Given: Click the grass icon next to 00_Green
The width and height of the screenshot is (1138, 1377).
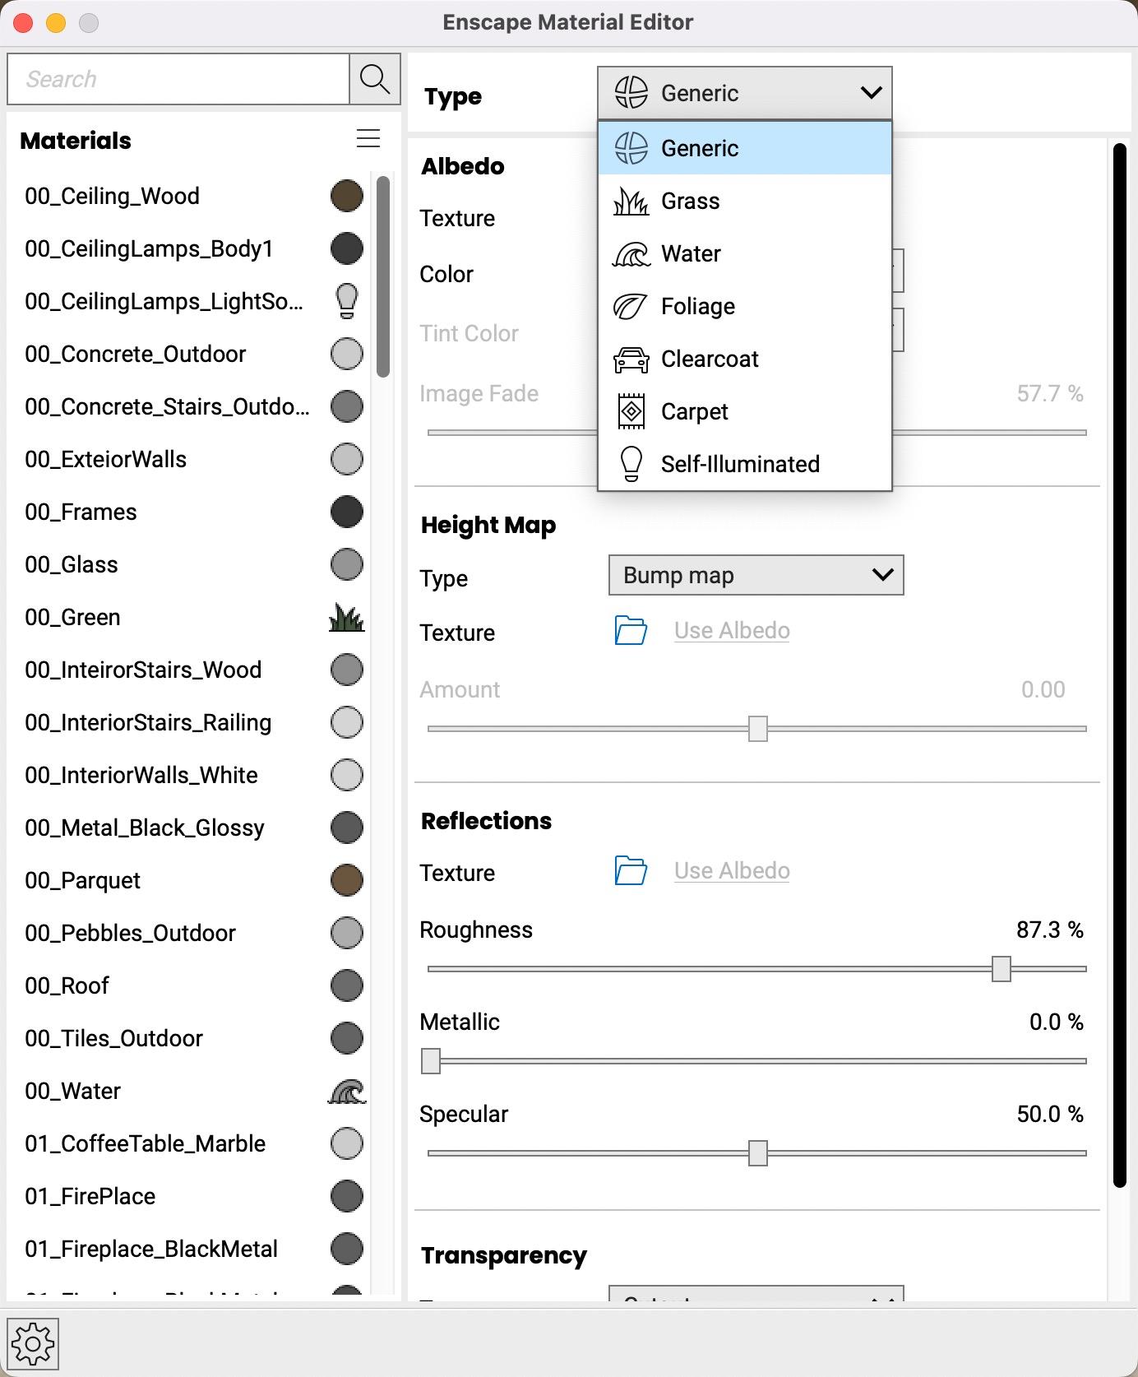Looking at the screenshot, I should [346, 617].
